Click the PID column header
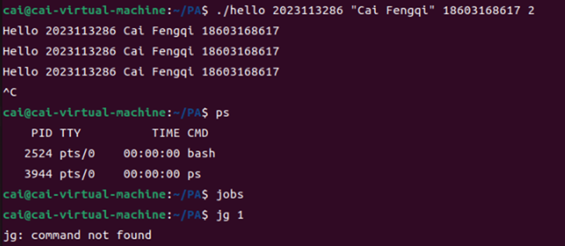The width and height of the screenshot is (565, 246). pyautogui.click(x=40, y=134)
